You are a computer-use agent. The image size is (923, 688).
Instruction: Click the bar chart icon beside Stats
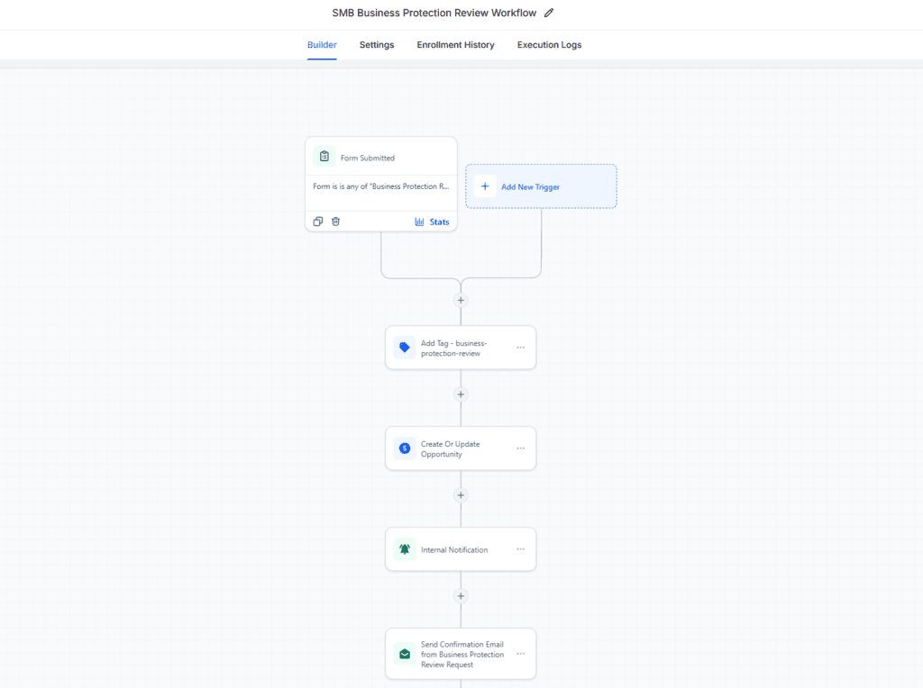(x=419, y=222)
